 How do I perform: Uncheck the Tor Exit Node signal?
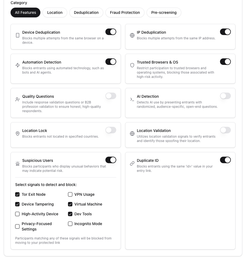[17, 194]
